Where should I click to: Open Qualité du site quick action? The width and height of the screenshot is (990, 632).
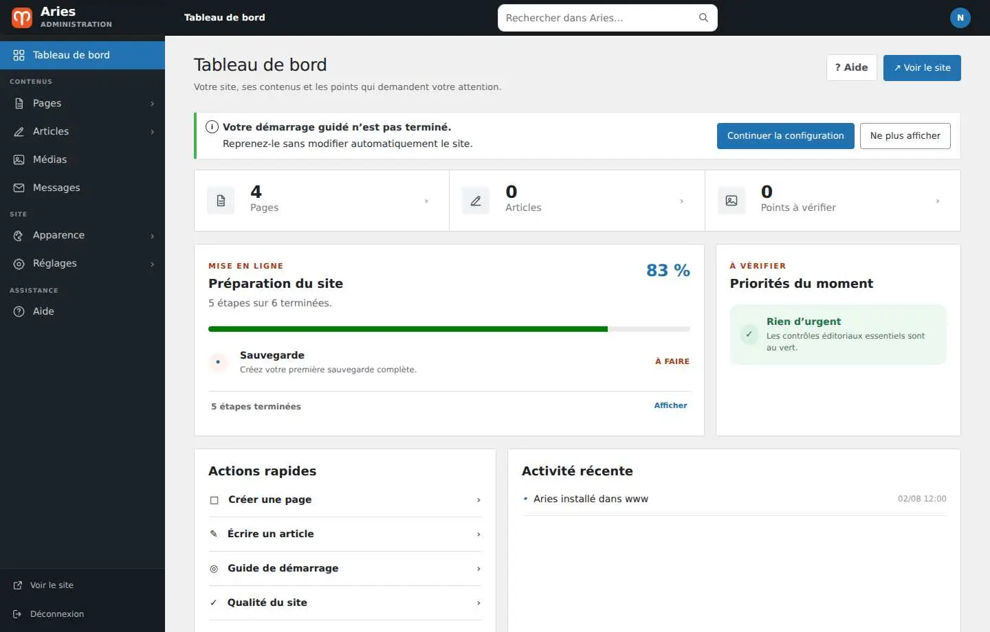345,602
